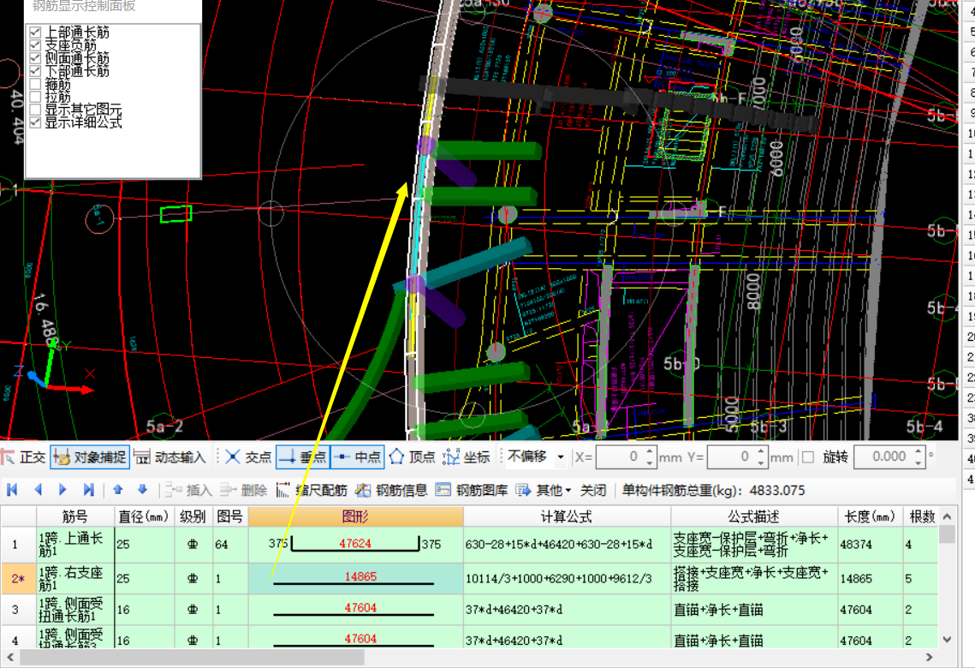The height and width of the screenshot is (668, 975).
Task: Click 长度(mm) column header
Action: [x=870, y=516]
